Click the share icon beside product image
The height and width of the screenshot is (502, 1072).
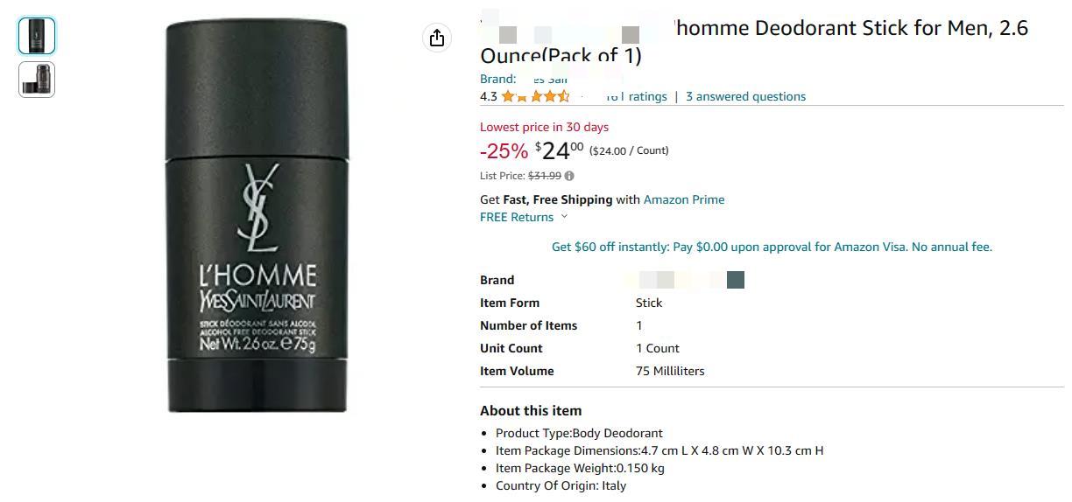pos(436,38)
